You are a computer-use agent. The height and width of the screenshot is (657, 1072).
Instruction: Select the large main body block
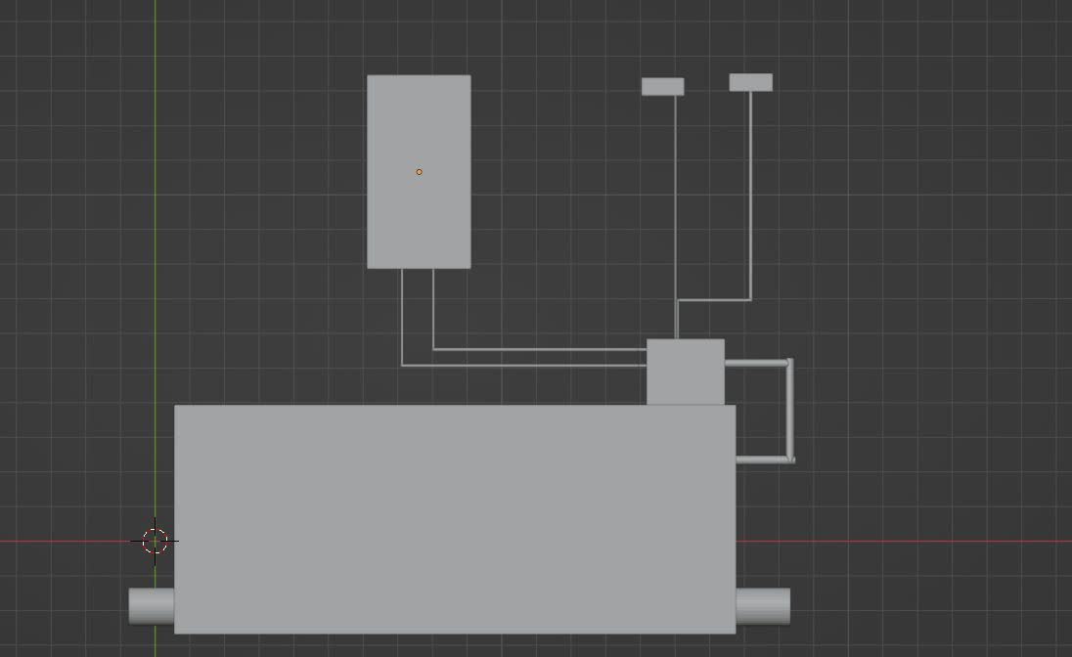pos(455,518)
